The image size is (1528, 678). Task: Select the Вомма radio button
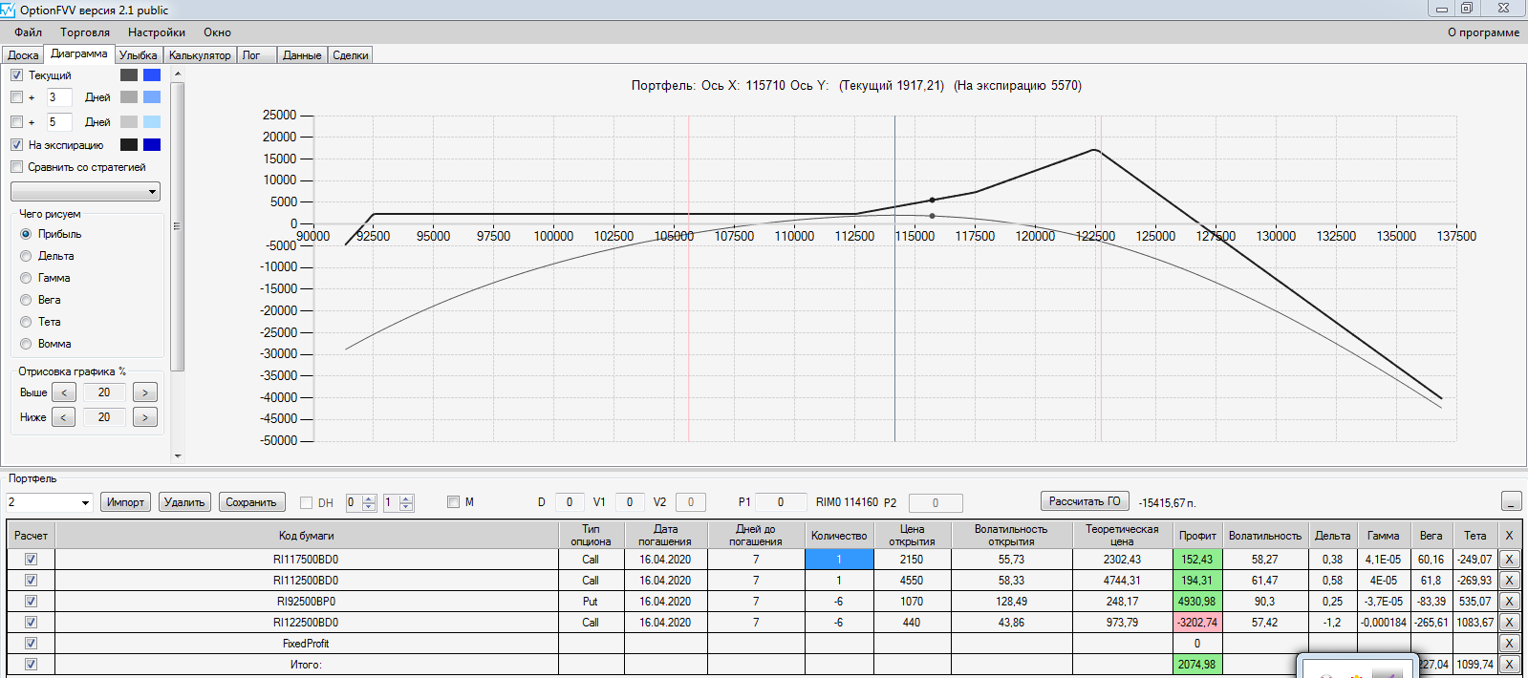(26, 344)
